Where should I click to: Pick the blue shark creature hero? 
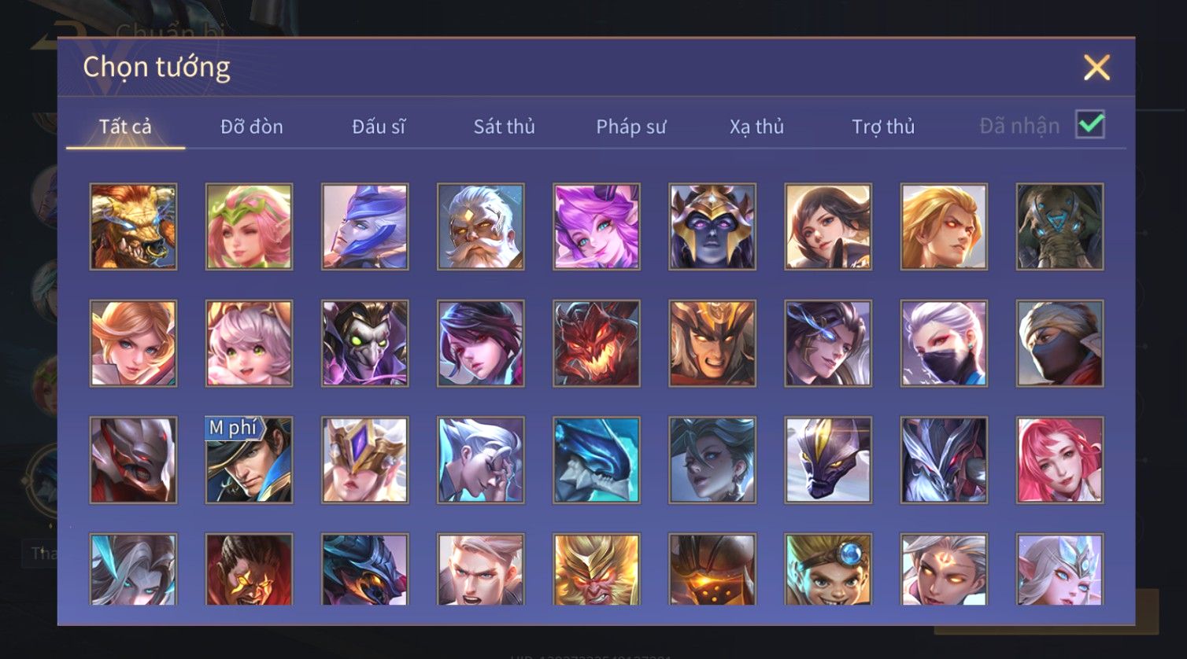(x=596, y=460)
